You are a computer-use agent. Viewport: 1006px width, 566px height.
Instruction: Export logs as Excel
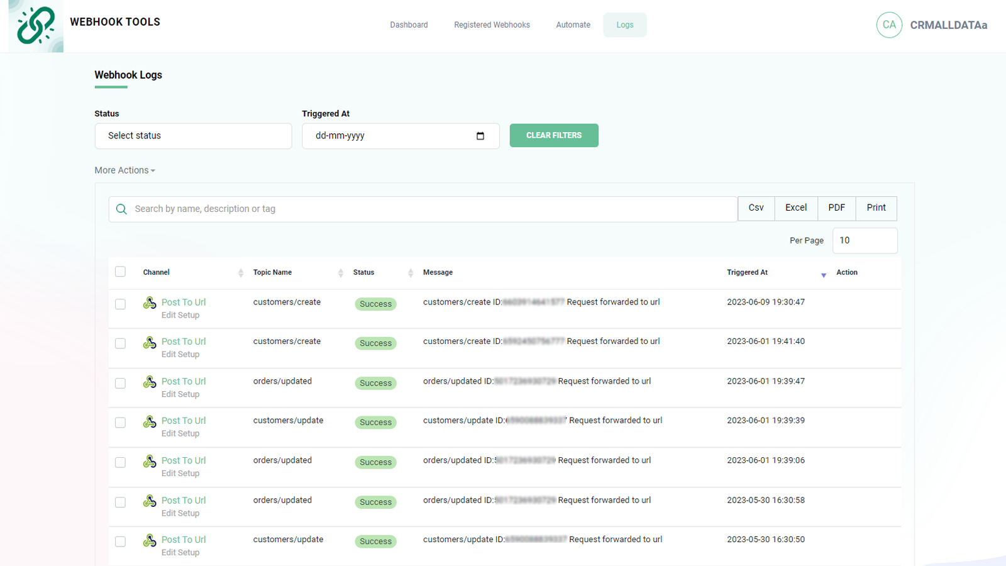796,208
